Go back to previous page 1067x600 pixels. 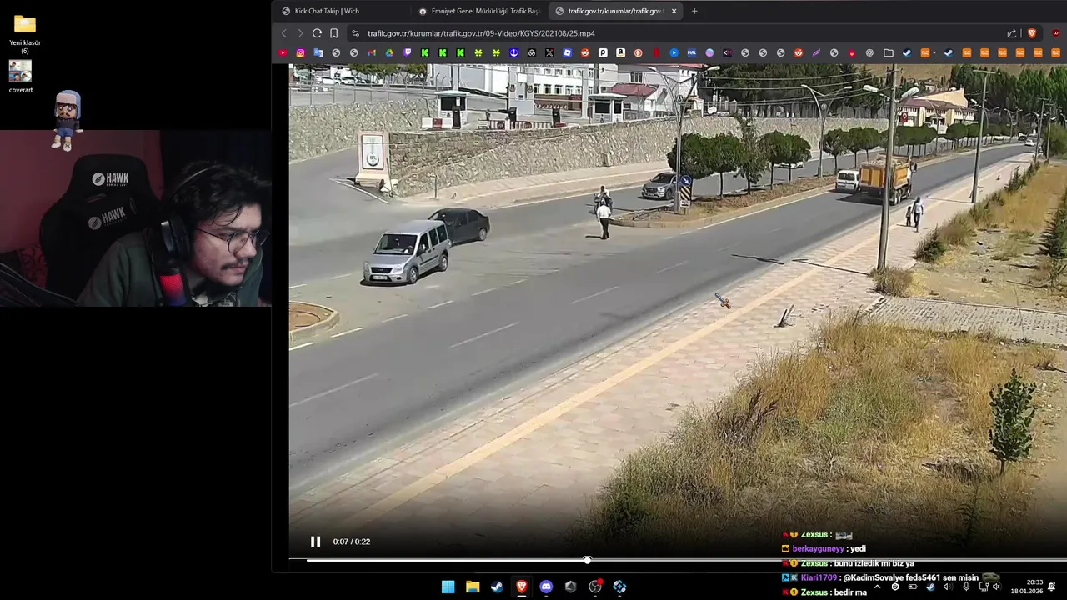tap(283, 33)
